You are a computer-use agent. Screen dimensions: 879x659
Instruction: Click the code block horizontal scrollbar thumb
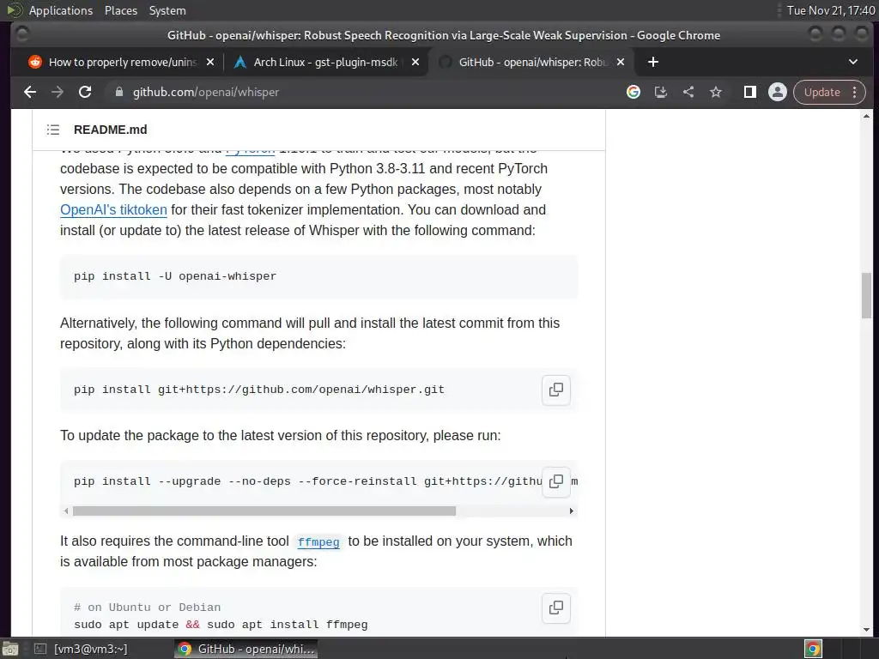click(x=264, y=511)
